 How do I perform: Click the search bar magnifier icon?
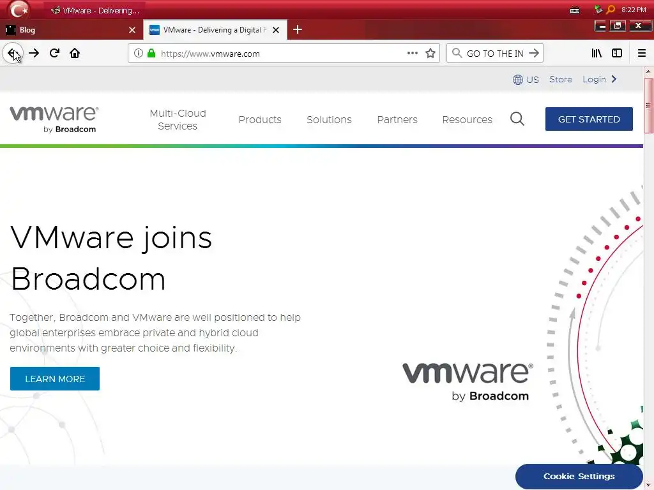coord(457,53)
